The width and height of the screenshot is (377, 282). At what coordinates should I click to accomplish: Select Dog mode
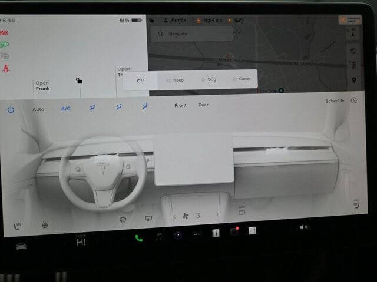[209, 79]
